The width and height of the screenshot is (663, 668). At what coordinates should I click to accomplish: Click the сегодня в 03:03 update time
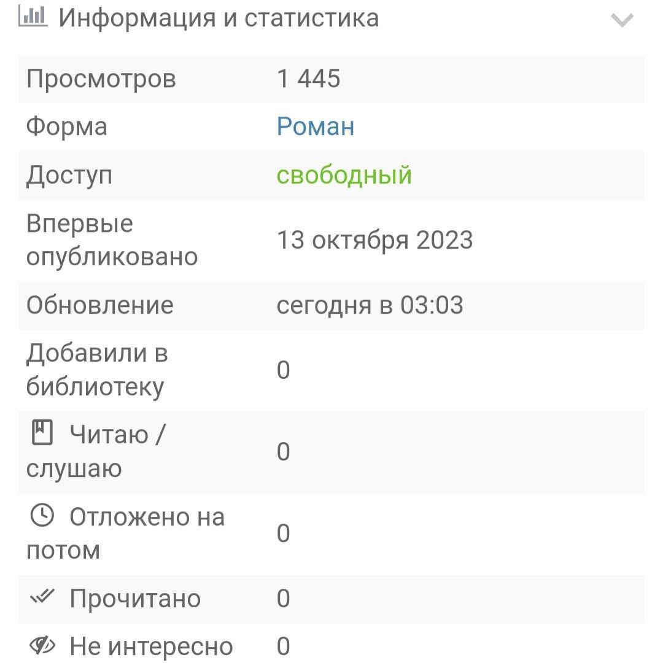pyautogui.click(x=370, y=305)
